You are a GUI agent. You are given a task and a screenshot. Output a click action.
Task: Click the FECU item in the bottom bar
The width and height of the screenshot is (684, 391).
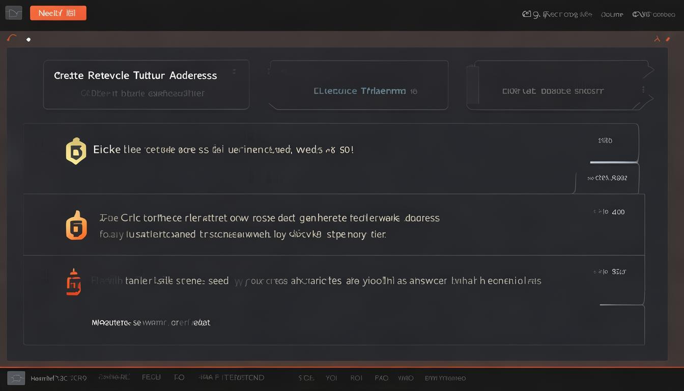[x=151, y=377]
